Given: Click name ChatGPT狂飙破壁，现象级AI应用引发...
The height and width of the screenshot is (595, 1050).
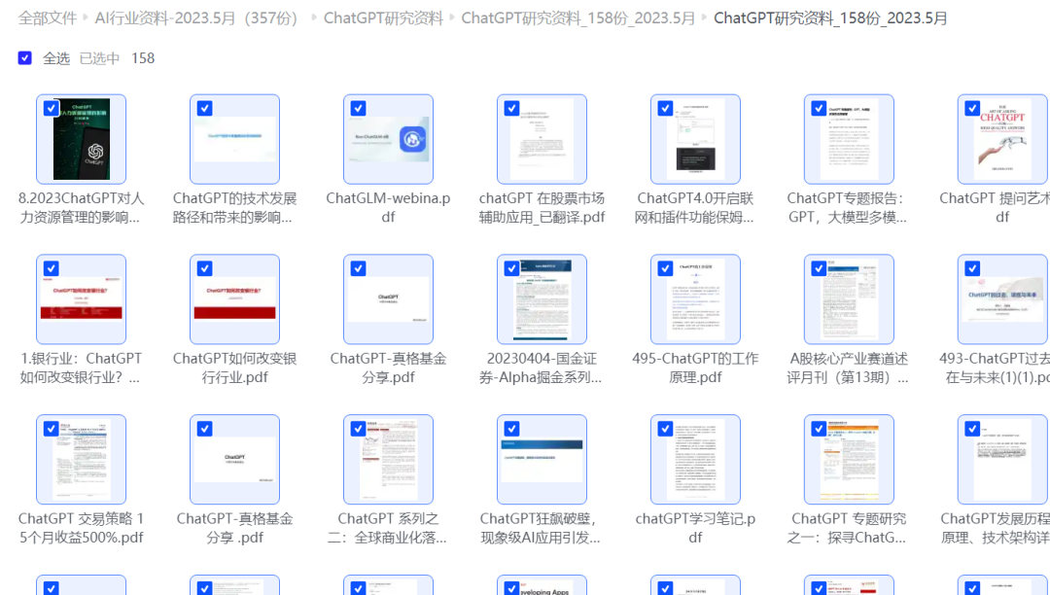Looking at the screenshot, I should coord(542,527).
